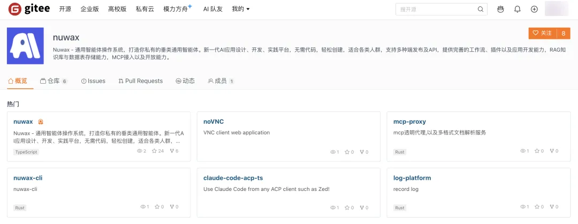Open the mascot icon left of the bell
Viewport: 578px width, 224px height.
(500, 9)
